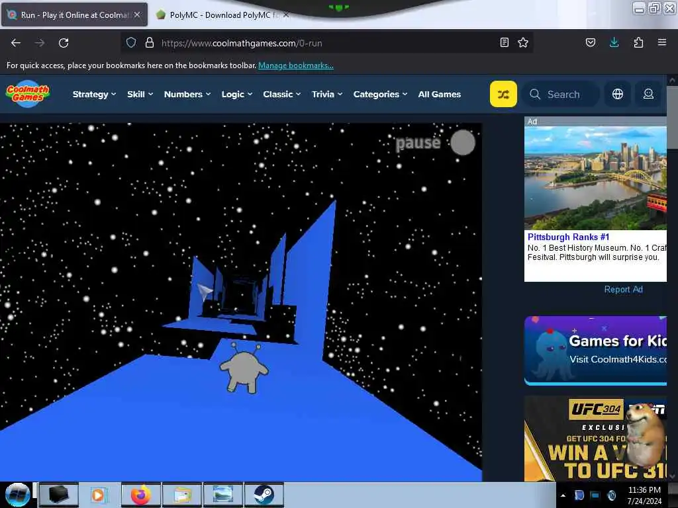Viewport: 678px width, 508px height.
Task: Click the tracking protection shield icon
Action: pyautogui.click(x=131, y=43)
